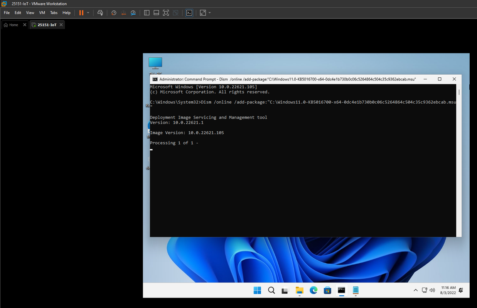Screen dimensions: 477x308
Task: Maximize the Command Prompt window
Action: pos(440,79)
